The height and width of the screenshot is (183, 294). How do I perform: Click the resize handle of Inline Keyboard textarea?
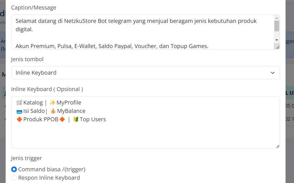coord(278,146)
